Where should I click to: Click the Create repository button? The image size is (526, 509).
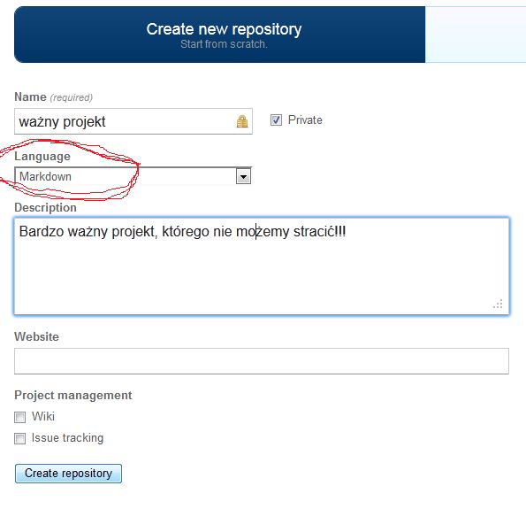point(68,474)
